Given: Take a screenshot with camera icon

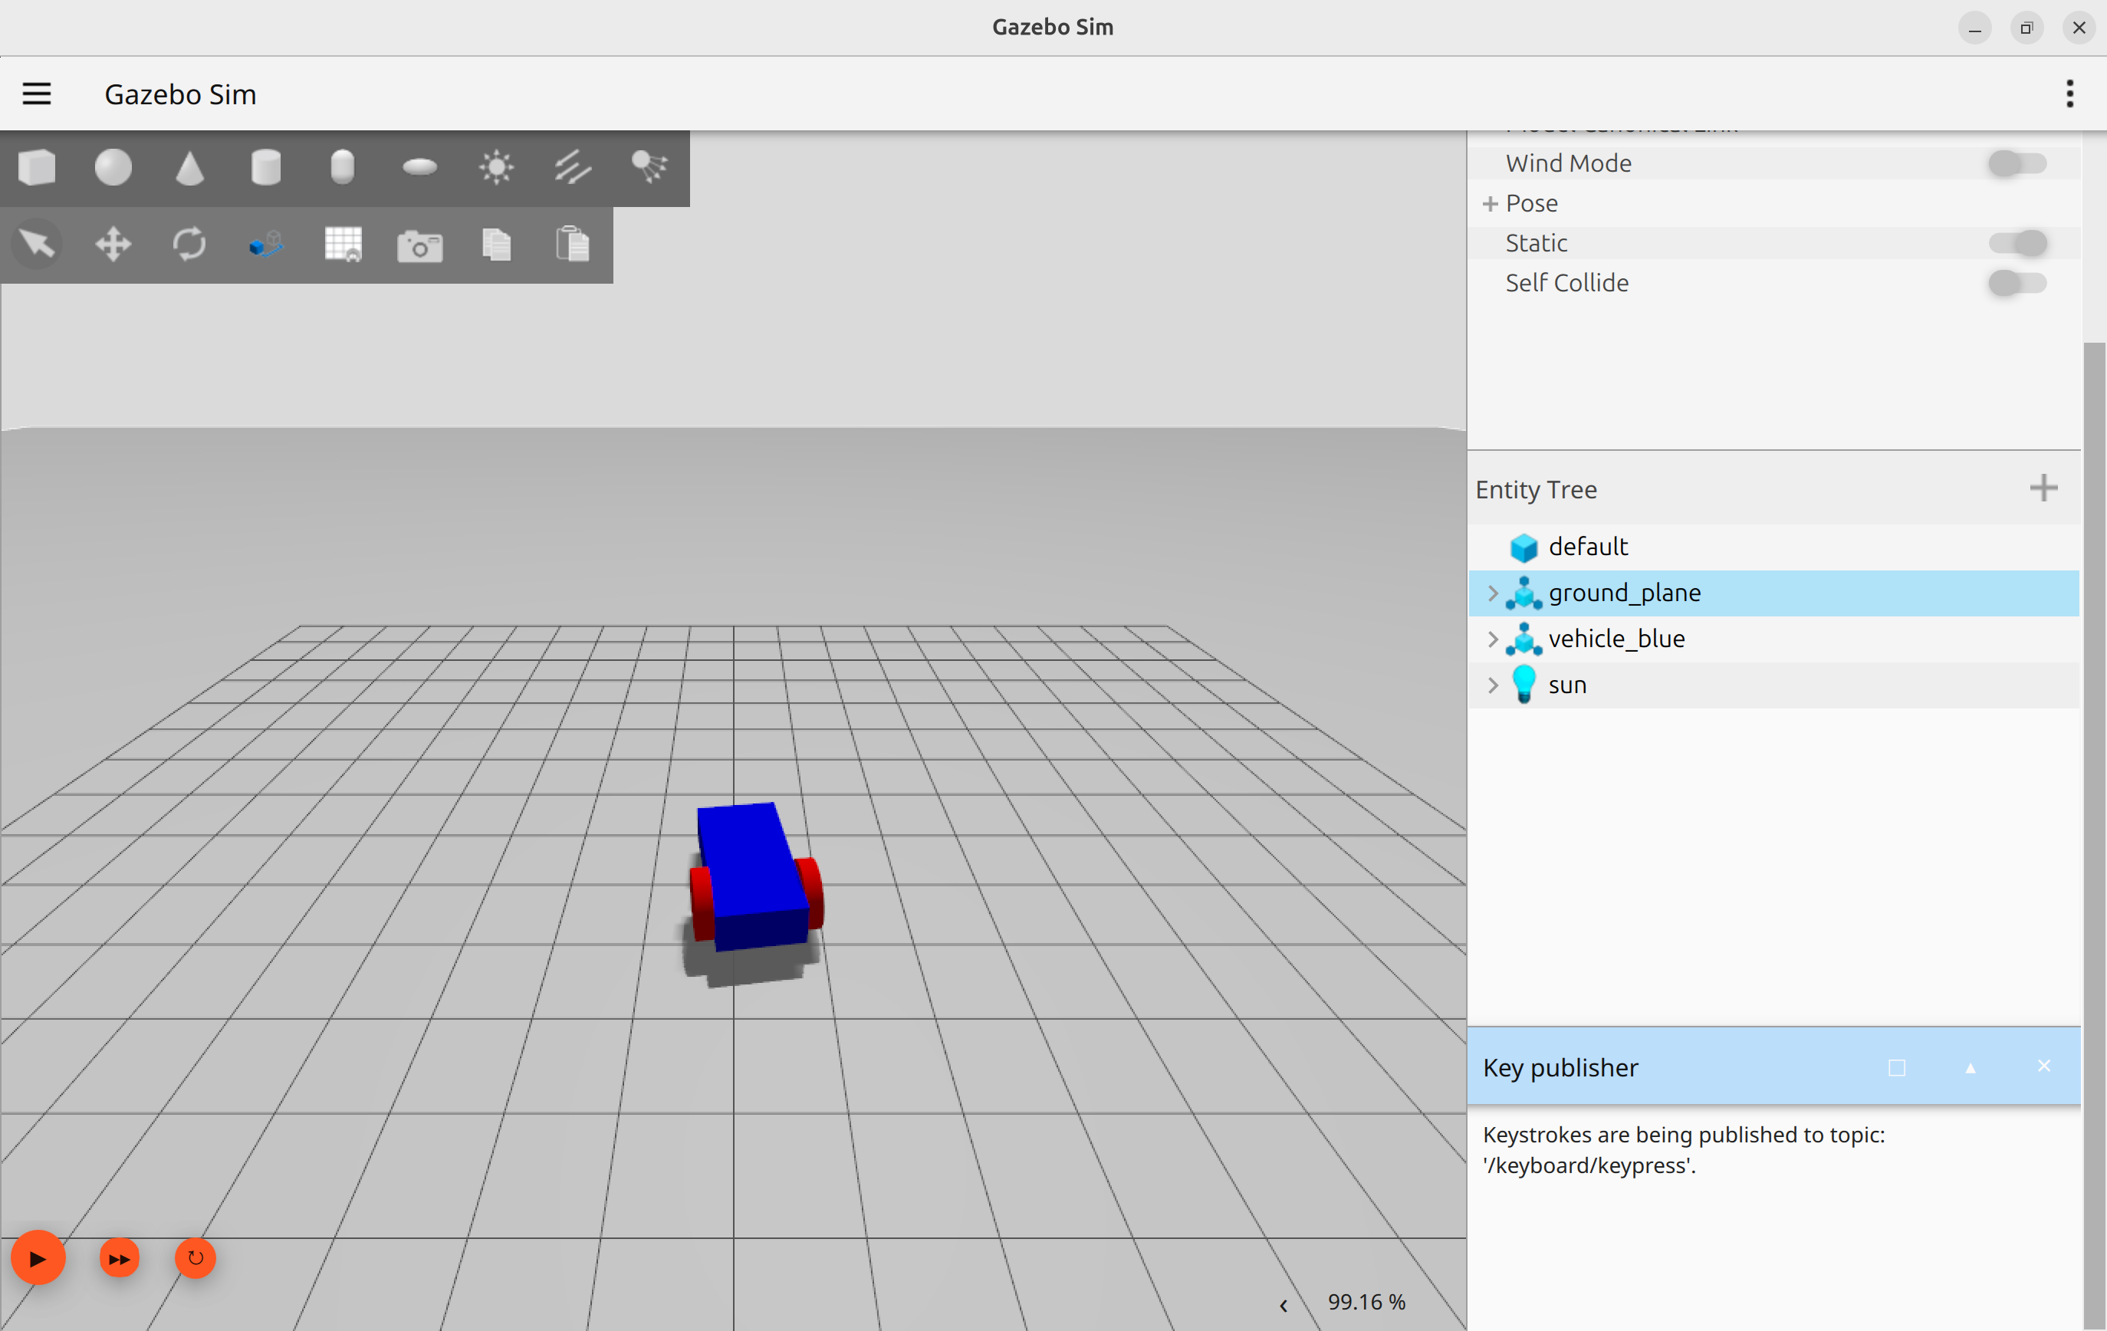Looking at the screenshot, I should pyautogui.click(x=419, y=246).
